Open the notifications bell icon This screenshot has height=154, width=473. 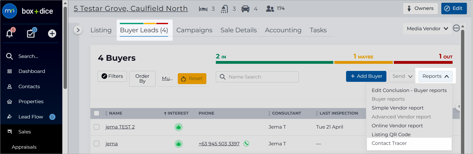(x=9, y=34)
